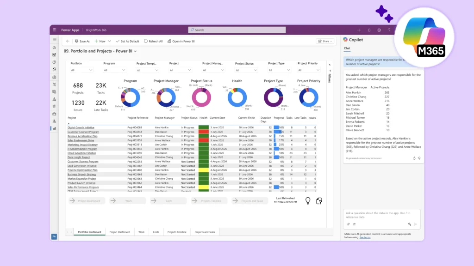Switch to the Projects and Tasks bottom tab
Viewport: 474px width, 266px height.
[205, 232]
